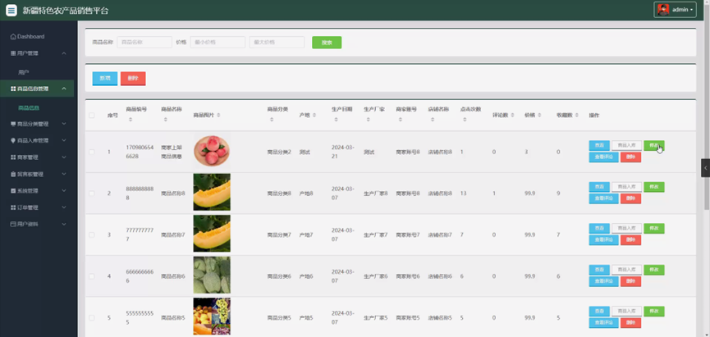Tick the checkbox for row 3
This screenshot has height=337, width=710.
91,235
